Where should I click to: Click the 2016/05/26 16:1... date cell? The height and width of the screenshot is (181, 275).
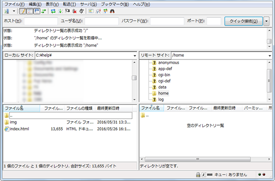(114, 129)
